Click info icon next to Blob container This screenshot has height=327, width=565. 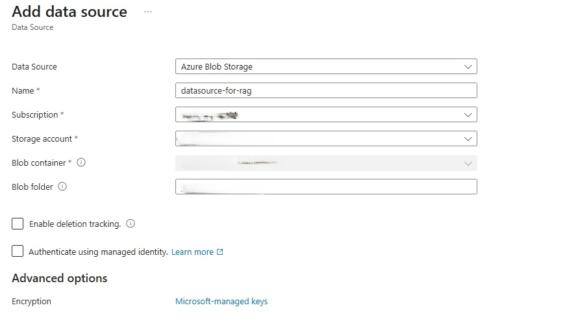pyautogui.click(x=81, y=163)
